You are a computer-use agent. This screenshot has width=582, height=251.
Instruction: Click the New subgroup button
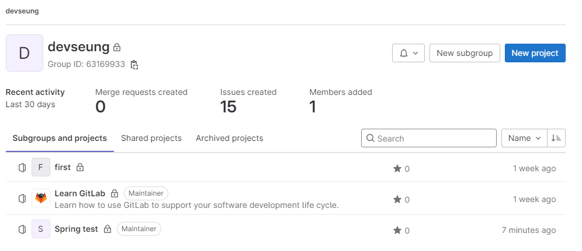465,53
